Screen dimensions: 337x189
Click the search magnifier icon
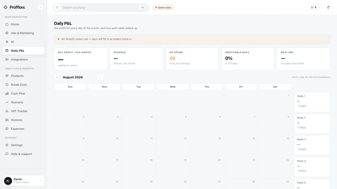pos(57,8)
